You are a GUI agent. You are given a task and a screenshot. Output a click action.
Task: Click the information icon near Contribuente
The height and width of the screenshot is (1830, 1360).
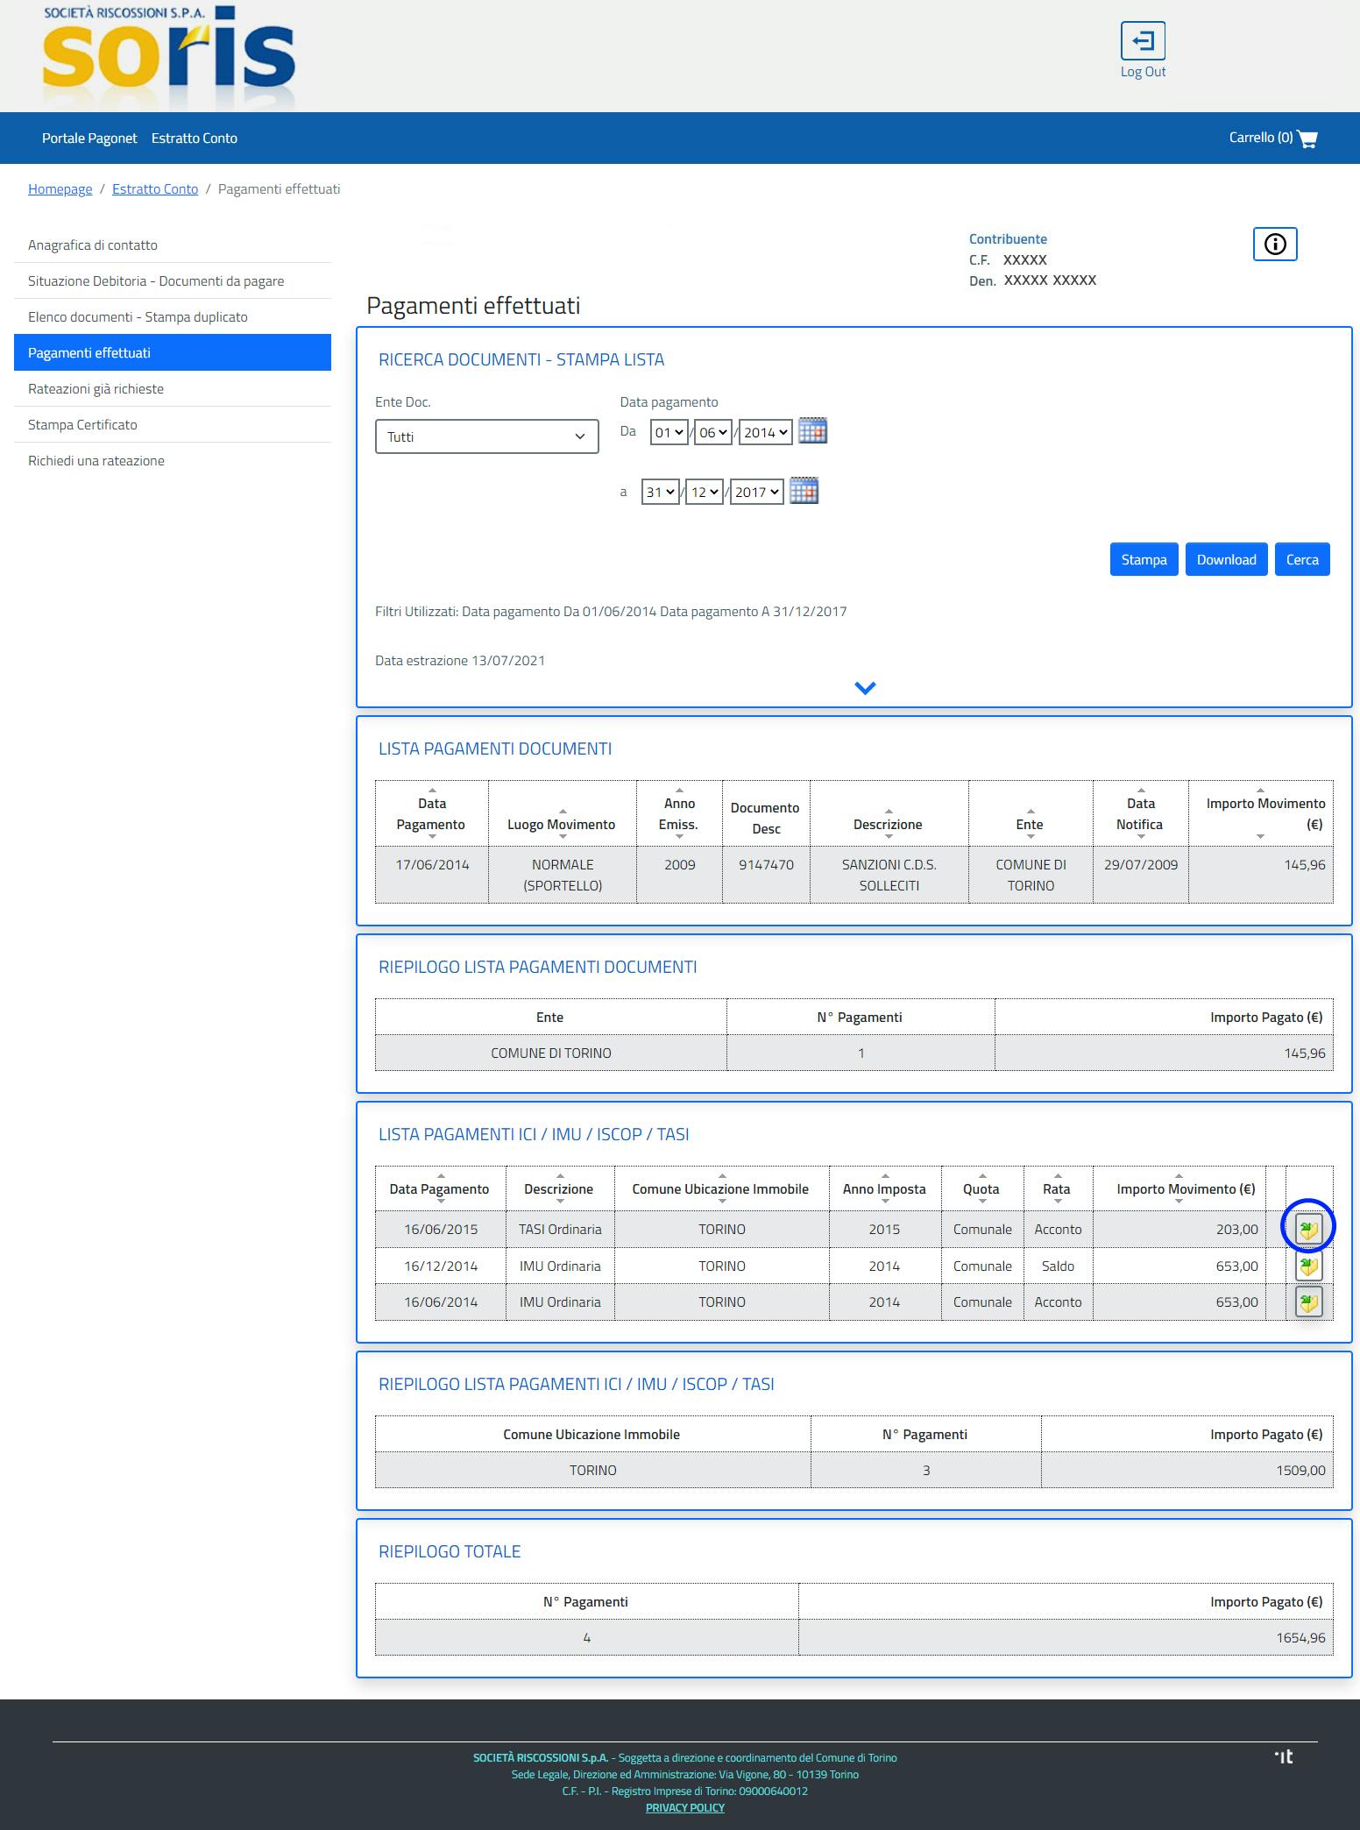[x=1274, y=245]
